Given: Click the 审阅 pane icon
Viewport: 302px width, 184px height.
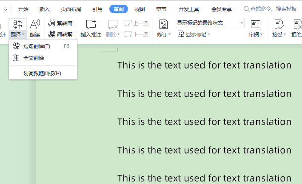Looking at the screenshot, I should click(x=256, y=25).
